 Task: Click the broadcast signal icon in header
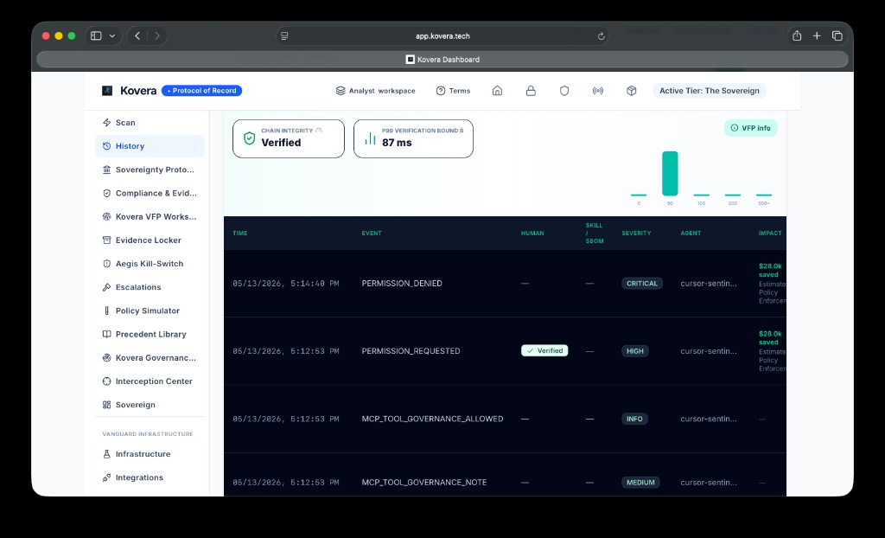click(x=598, y=91)
